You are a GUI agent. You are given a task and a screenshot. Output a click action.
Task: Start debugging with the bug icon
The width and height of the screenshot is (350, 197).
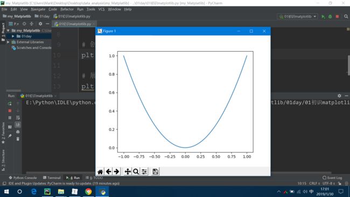(x=330, y=17)
